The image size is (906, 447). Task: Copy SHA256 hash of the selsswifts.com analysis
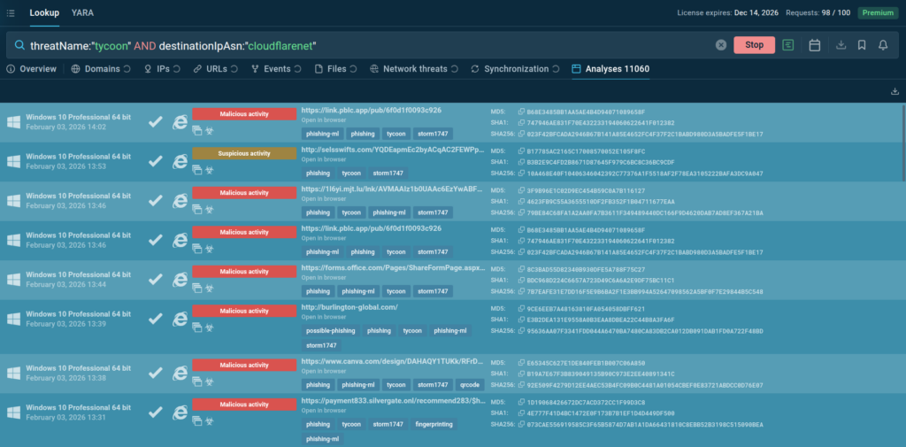(519, 173)
